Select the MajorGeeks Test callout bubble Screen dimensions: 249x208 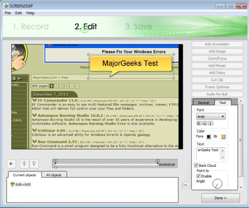[x=131, y=64]
